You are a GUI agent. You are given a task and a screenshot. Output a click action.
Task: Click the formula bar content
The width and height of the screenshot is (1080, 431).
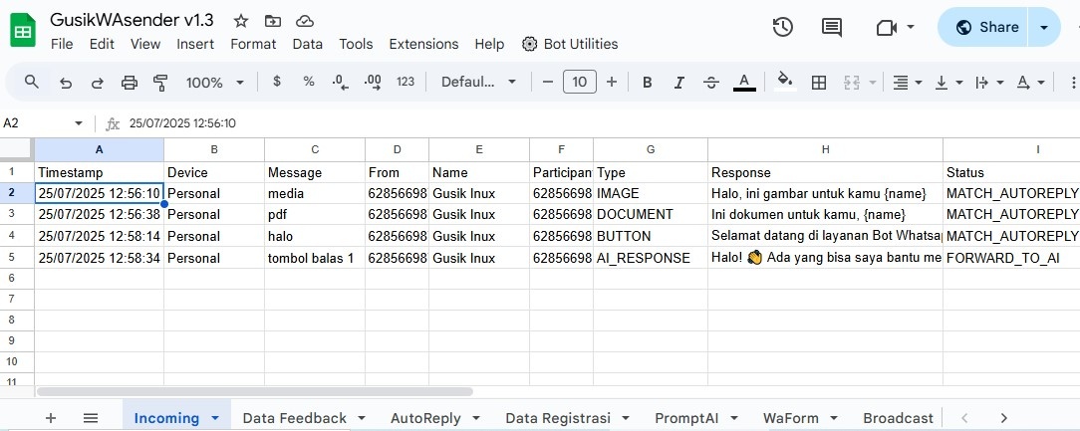(182, 123)
